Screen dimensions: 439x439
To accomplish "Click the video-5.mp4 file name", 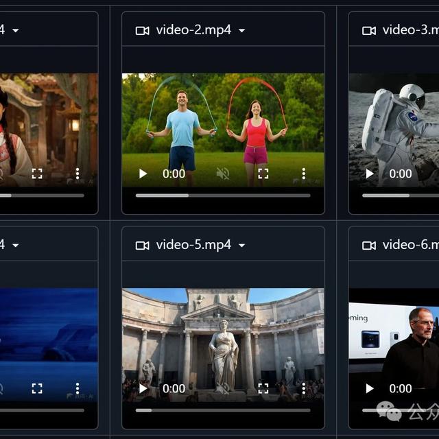I will 193,245.
